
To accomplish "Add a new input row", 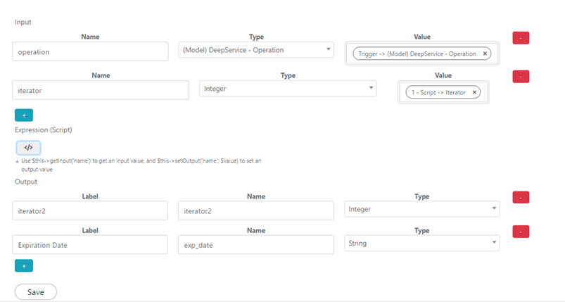I will click(24, 115).
